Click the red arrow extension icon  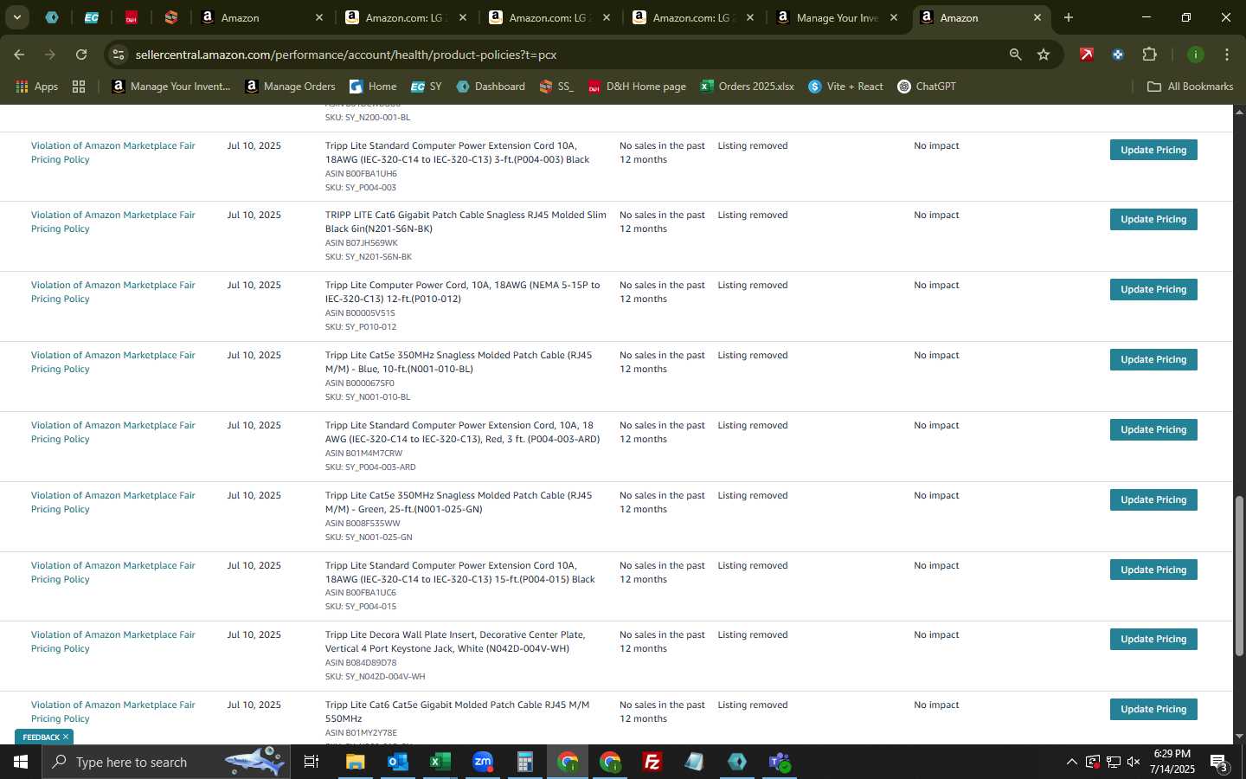click(1087, 55)
